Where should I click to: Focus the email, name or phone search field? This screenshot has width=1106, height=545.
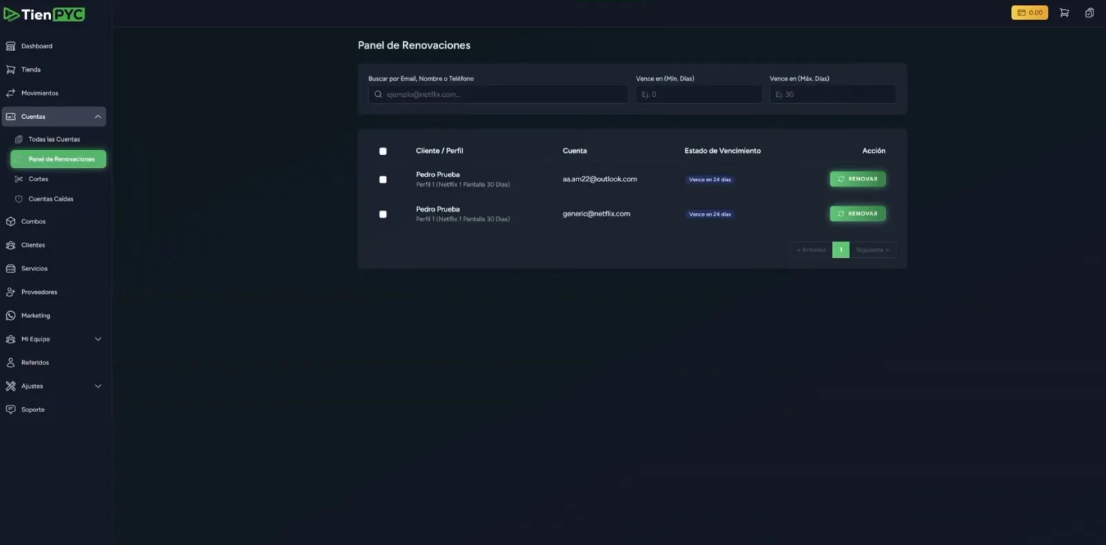tap(498, 95)
